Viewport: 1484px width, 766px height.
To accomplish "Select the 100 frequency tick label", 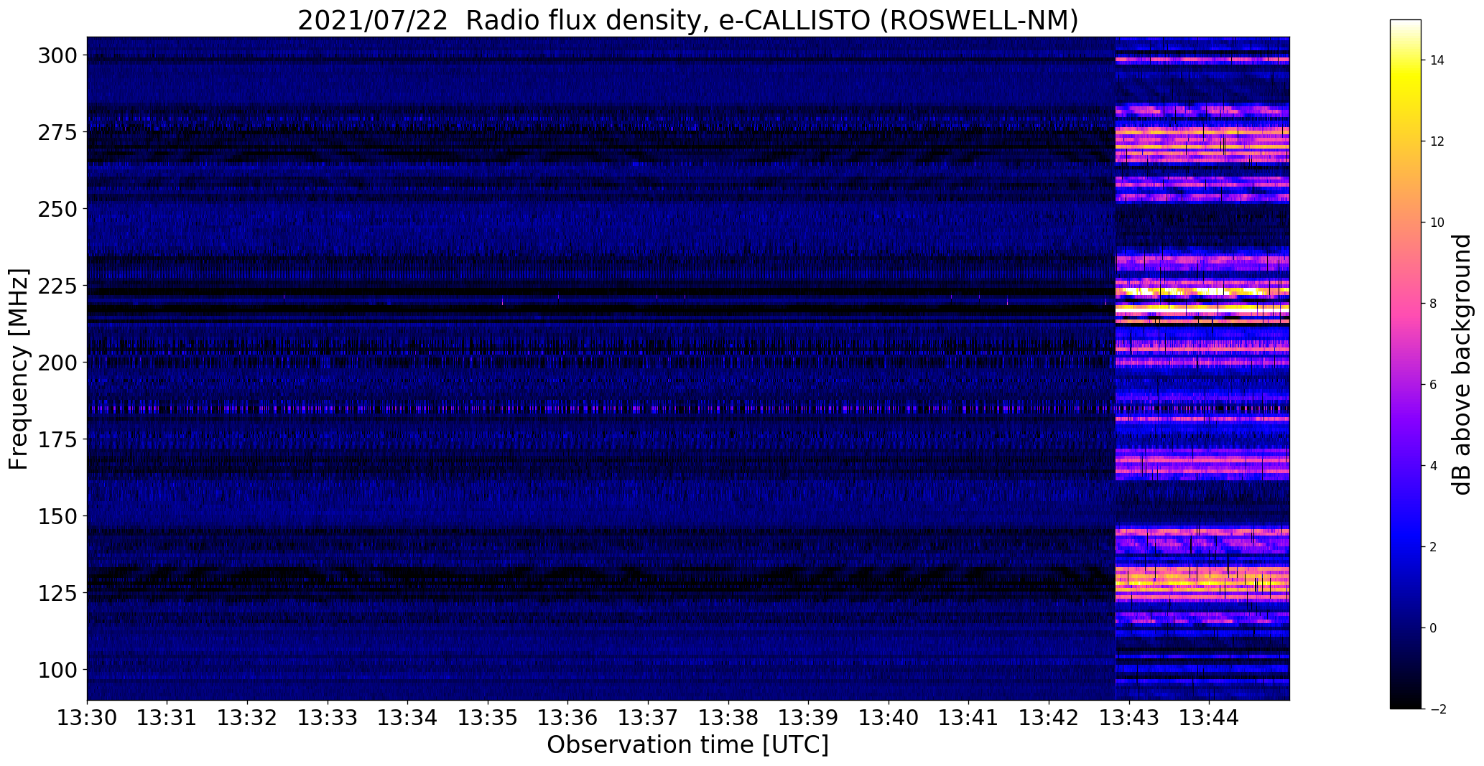I will pyautogui.click(x=57, y=670).
